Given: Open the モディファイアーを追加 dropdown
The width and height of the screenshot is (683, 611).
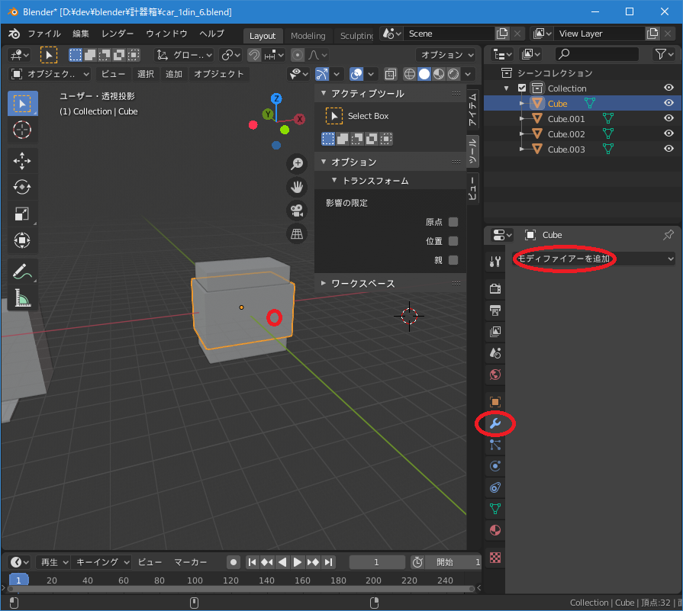Looking at the screenshot, I should (594, 259).
